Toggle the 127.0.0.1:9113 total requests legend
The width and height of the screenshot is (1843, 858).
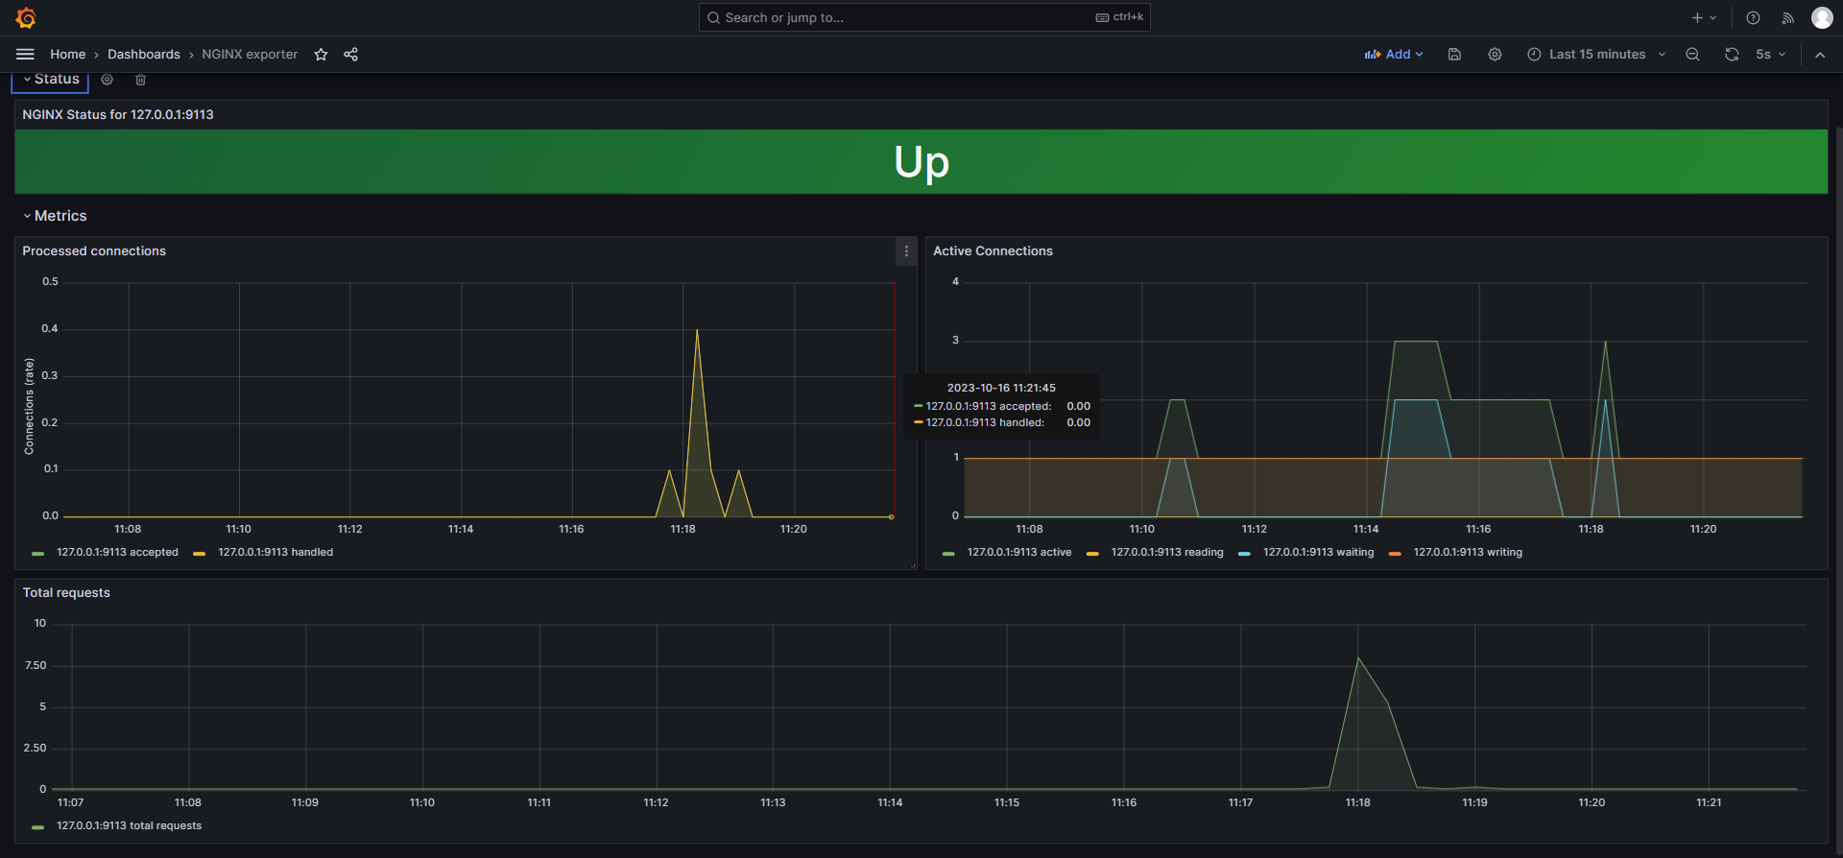click(x=129, y=826)
